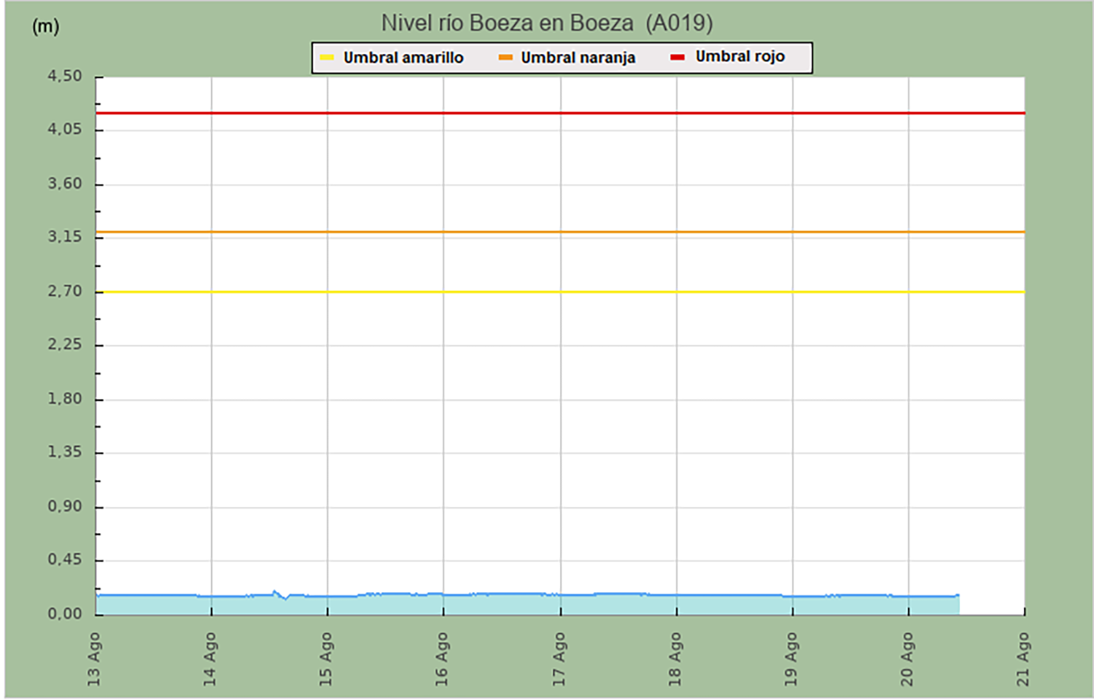Click the "2,70" y-axis label
Image resolution: width=1094 pixels, height=700 pixels.
click(65, 291)
